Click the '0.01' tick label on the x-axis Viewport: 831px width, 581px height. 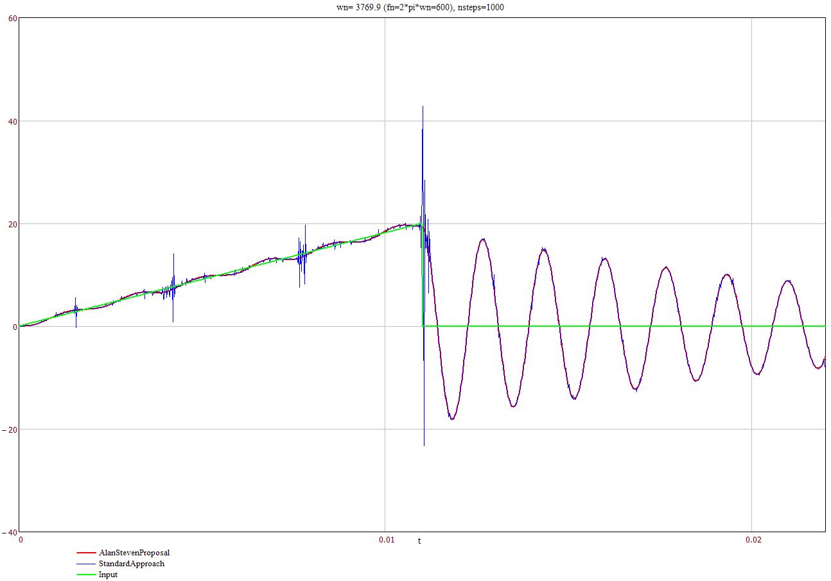(x=387, y=540)
